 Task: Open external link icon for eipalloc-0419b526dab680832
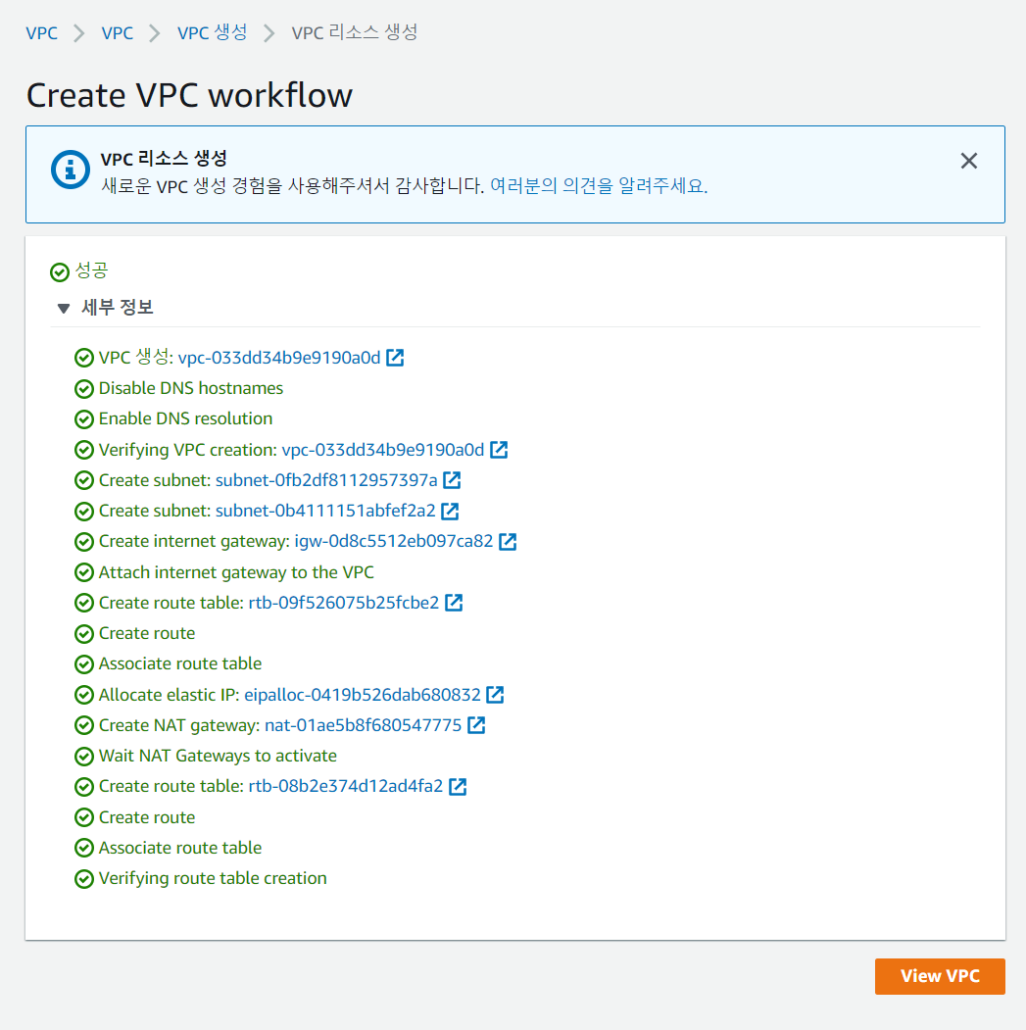pyautogui.click(x=495, y=694)
